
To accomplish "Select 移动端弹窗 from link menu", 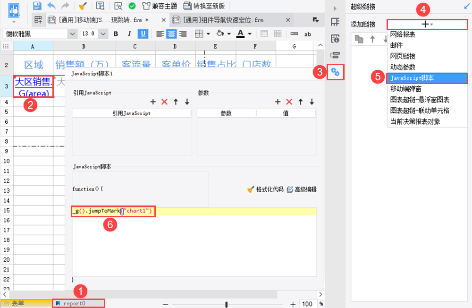I will pyautogui.click(x=406, y=89).
